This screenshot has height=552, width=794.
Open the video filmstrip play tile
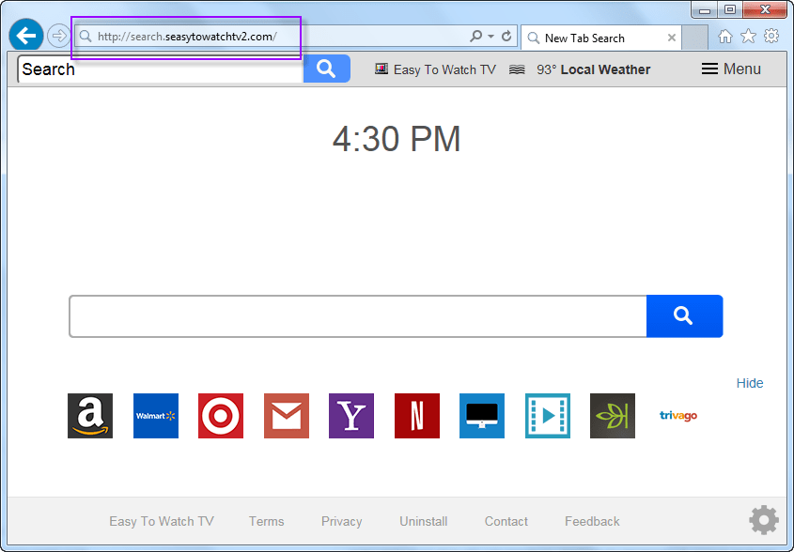pyautogui.click(x=548, y=416)
